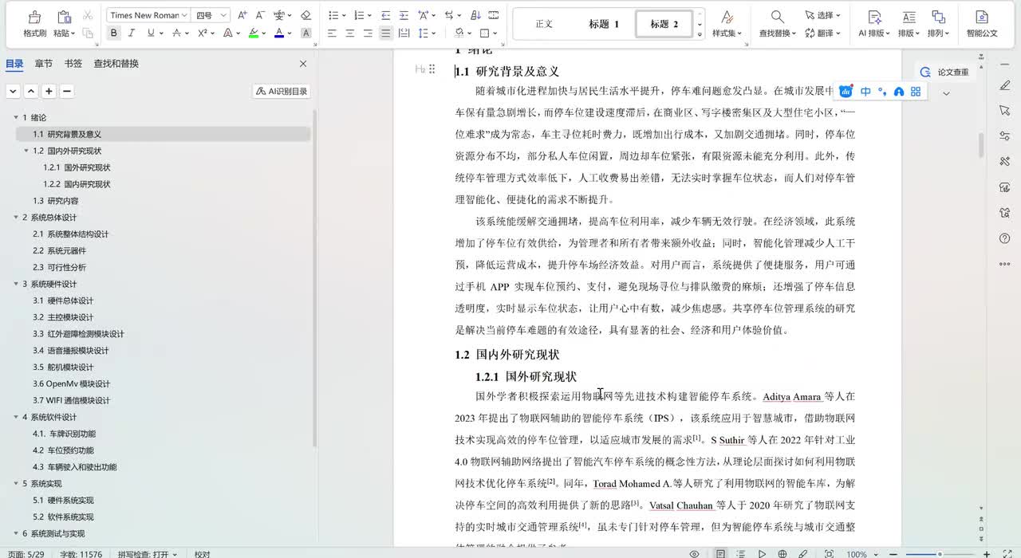Image resolution: width=1021 pixels, height=558 pixels.
Task: Click the AI识别目录 button
Action: (x=282, y=92)
